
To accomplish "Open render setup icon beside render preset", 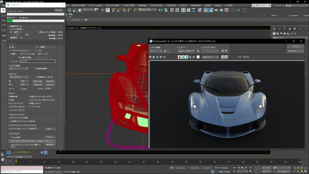I will click(x=222, y=51).
